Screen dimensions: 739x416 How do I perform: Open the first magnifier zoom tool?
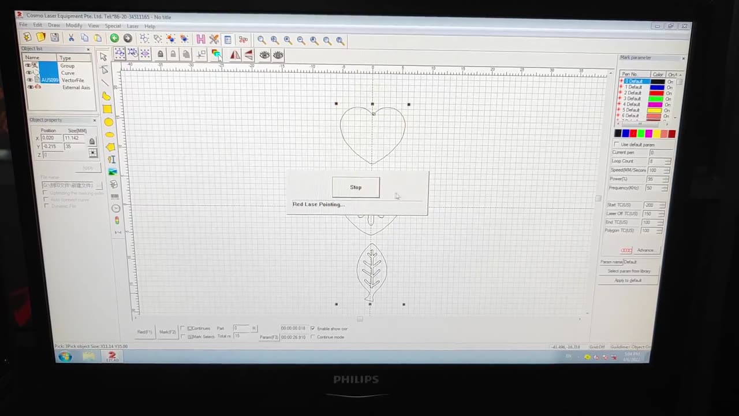pyautogui.click(x=262, y=40)
